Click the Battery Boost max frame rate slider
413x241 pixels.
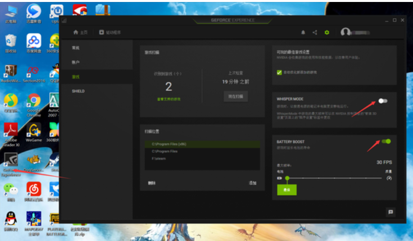335,178
